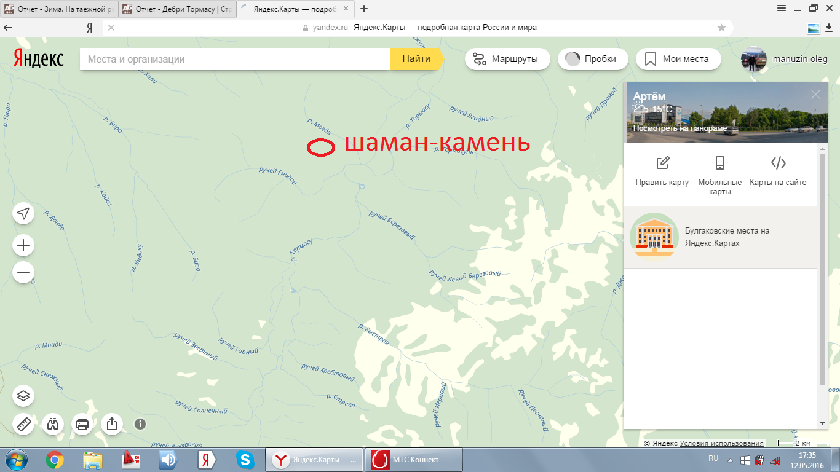Click the р. Тормасу river label
Viewport: 840px width, 472px height.
pos(301,251)
